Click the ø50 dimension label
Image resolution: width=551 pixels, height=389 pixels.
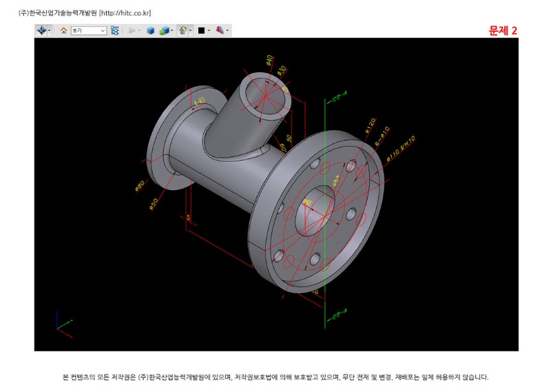(154, 204)
